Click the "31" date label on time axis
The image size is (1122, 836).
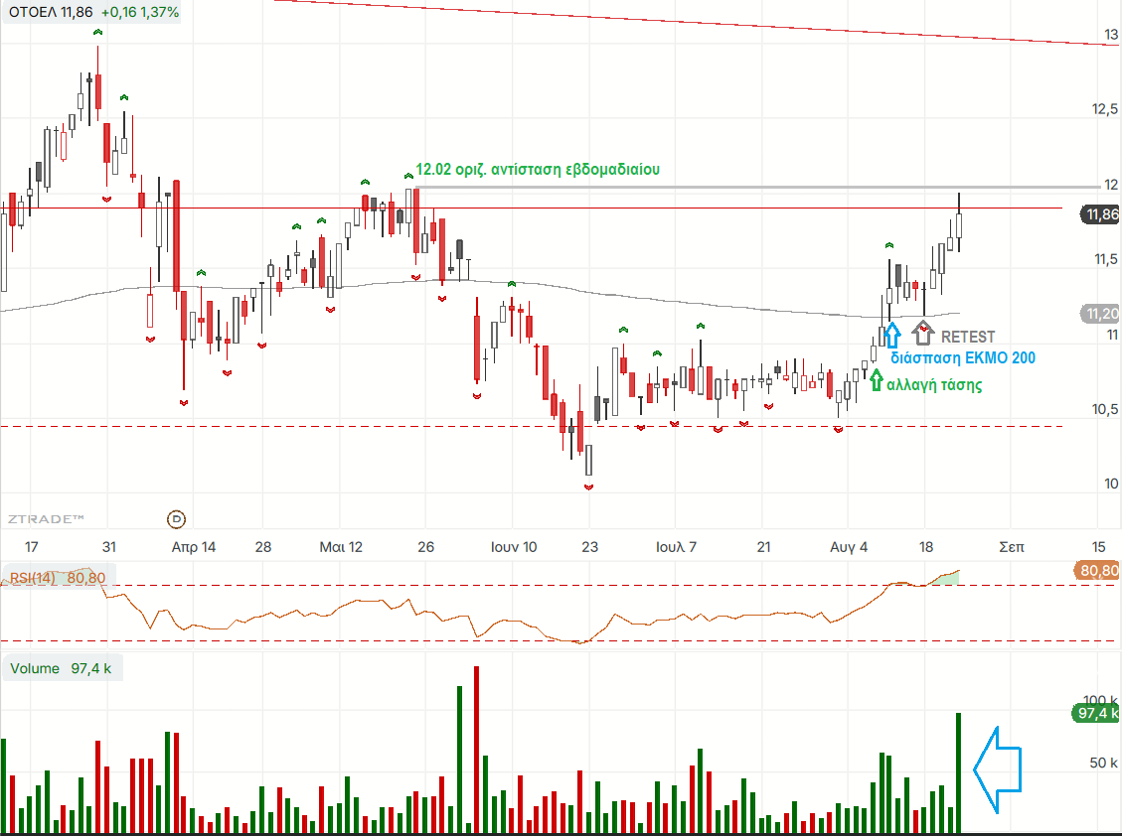click(108, 547)
